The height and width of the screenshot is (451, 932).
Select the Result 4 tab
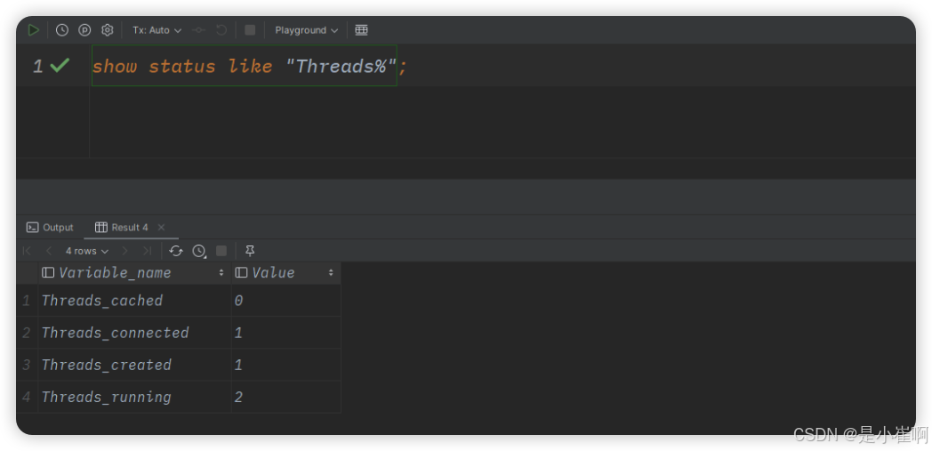(x=122, y=227)
